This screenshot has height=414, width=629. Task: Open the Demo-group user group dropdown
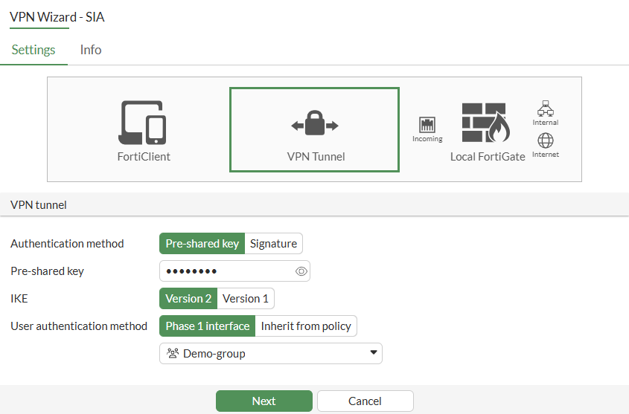tap(271, 354)
